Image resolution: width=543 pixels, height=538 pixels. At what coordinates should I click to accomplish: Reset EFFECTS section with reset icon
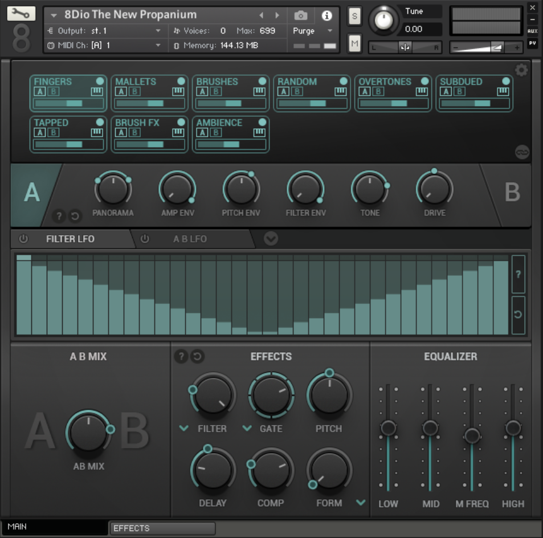pos(197,356)
